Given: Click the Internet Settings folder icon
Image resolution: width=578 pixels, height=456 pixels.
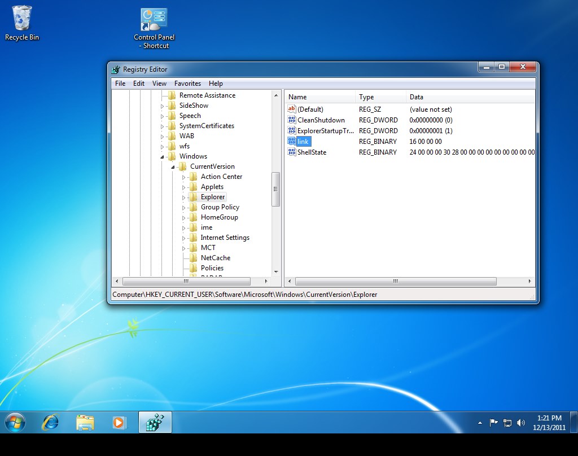Looking at the screenshot, I should tap(193, 238).
